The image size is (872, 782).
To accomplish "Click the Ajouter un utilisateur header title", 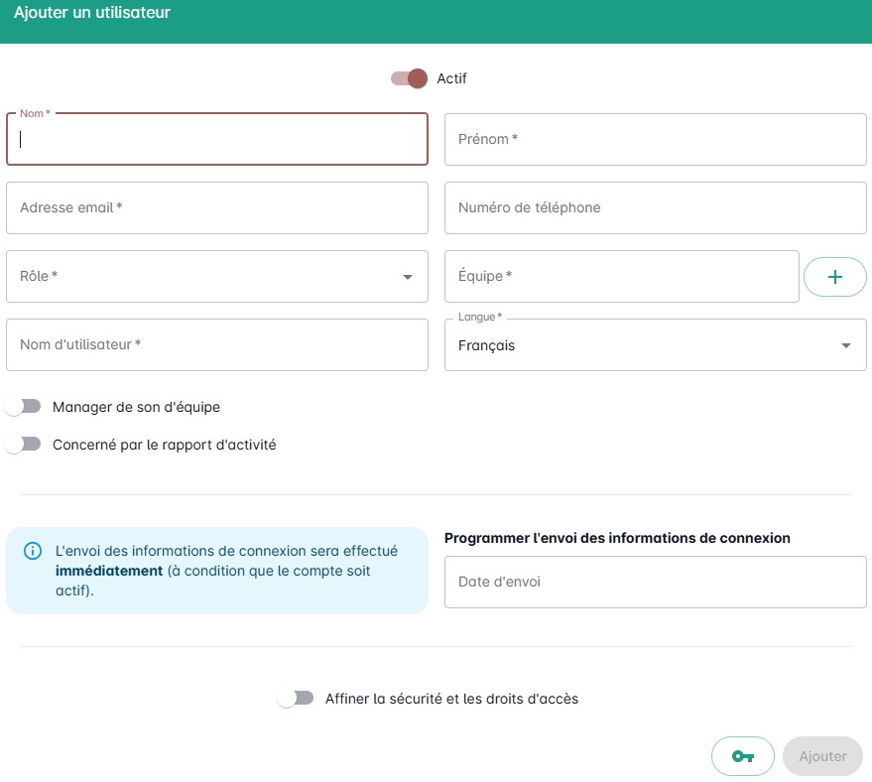I will pos(92,13).
